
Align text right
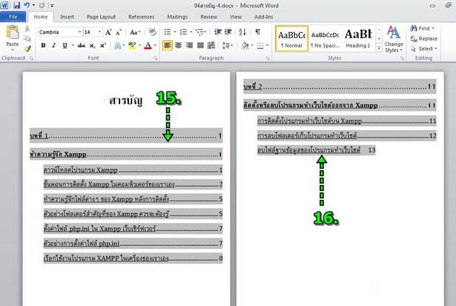coord(189,45)
